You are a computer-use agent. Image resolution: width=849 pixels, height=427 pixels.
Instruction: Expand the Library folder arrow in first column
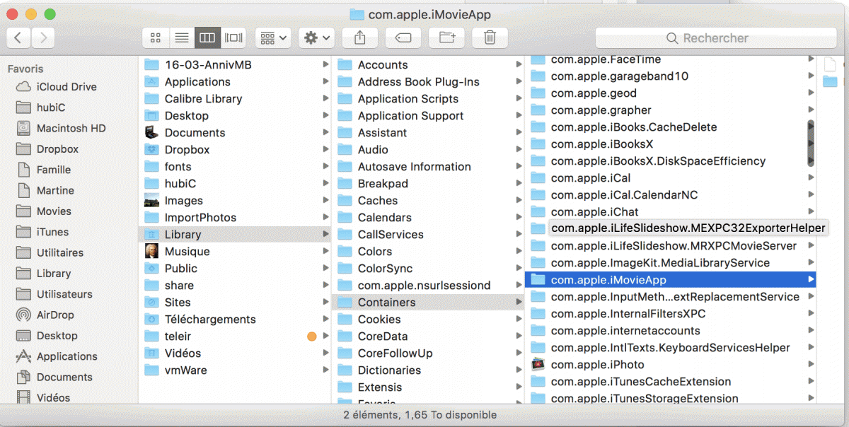[x=325, y=235]
